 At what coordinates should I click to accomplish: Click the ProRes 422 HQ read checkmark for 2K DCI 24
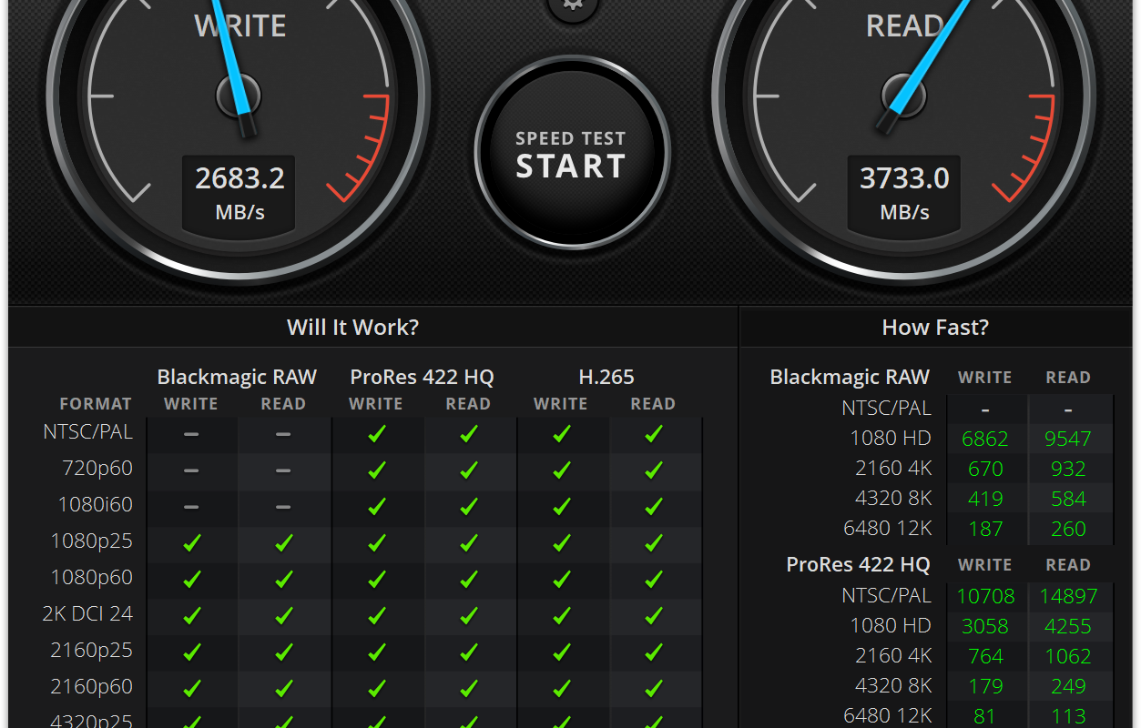point(469,616)
